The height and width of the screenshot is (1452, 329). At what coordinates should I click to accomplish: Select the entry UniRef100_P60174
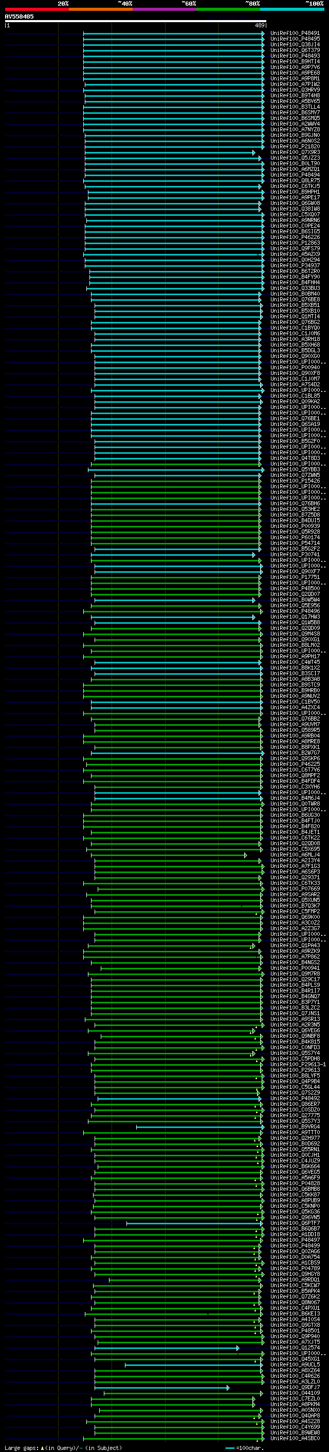coord(295,537)
